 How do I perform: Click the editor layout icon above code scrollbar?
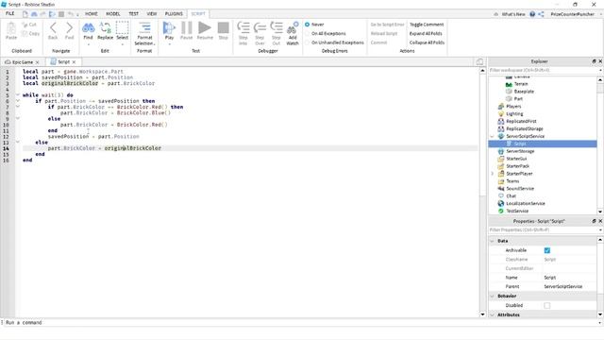(x=479, y=61)
